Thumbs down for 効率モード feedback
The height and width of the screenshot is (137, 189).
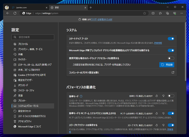[163, 96]
